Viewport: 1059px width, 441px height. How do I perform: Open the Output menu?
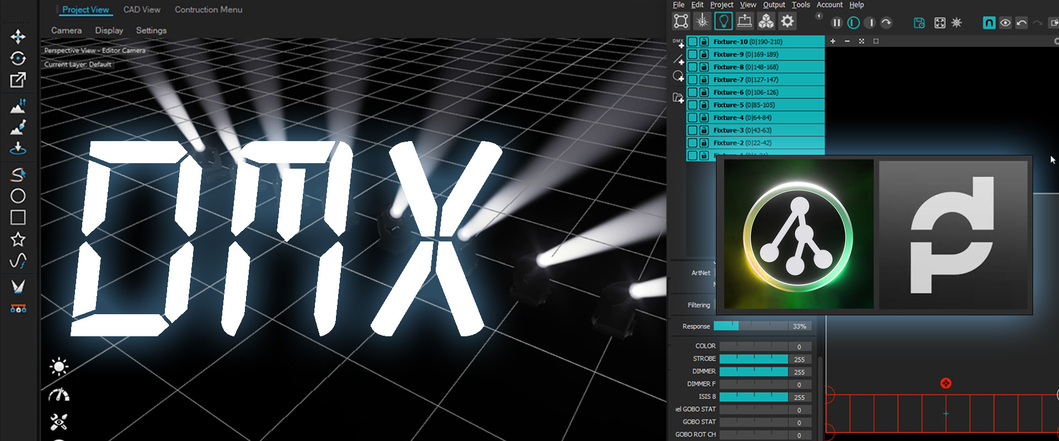pos(773,5)
